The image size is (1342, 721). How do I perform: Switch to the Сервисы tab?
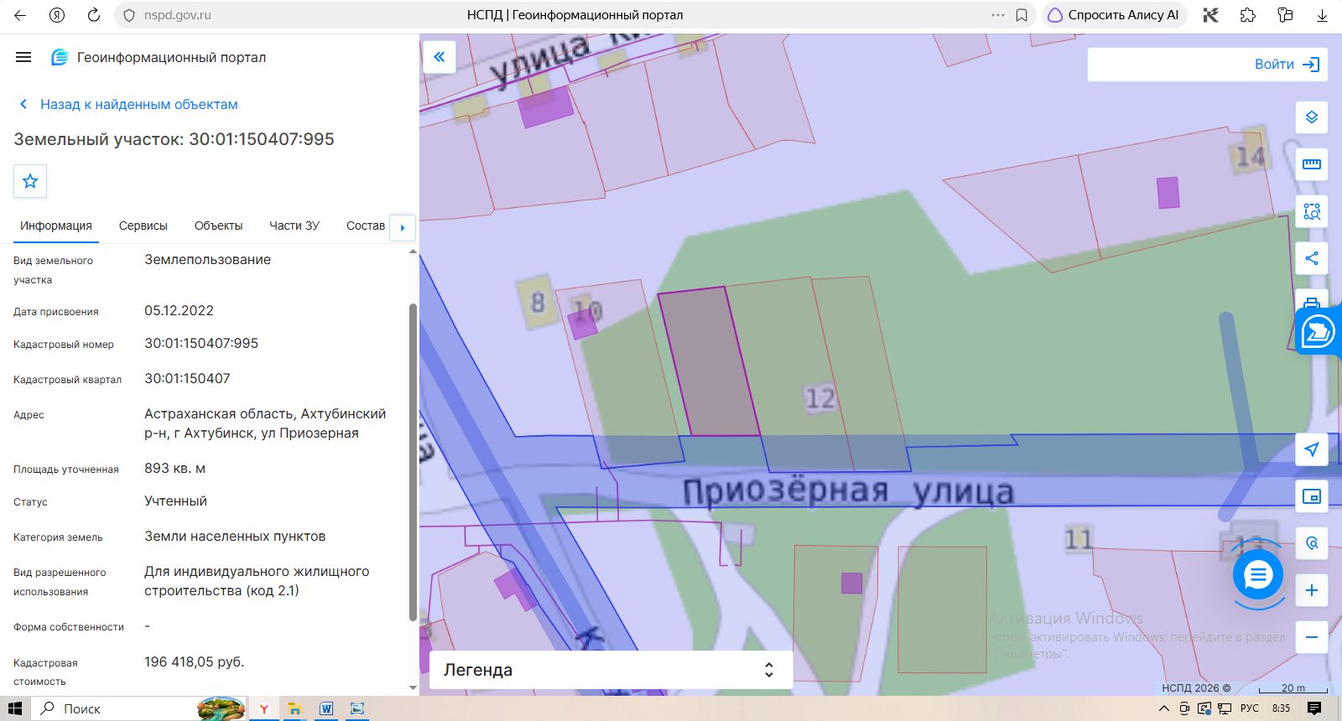[x=143, y=226]
